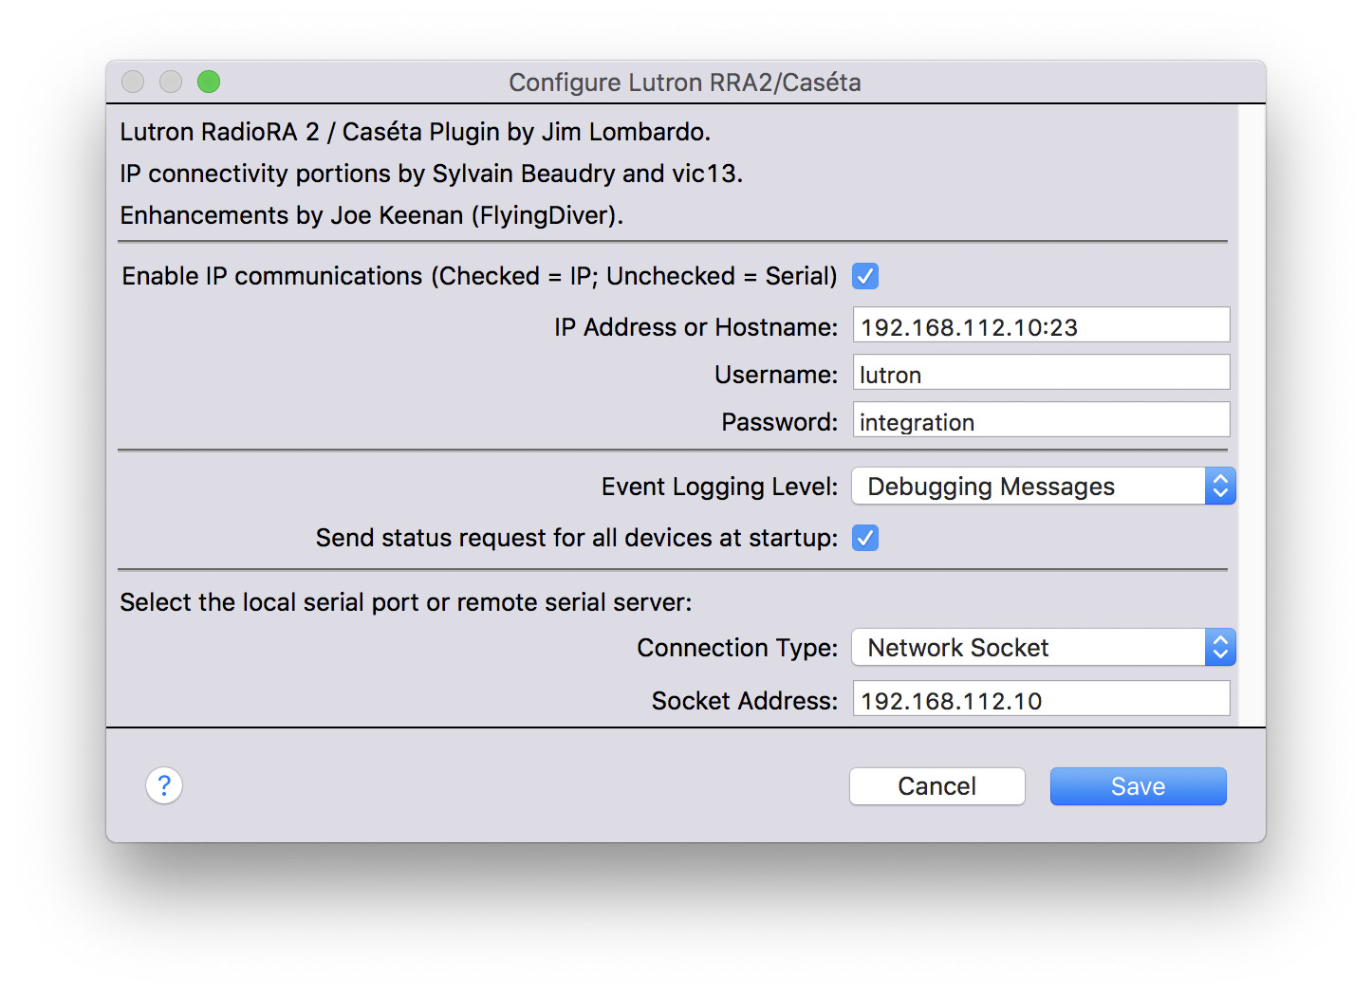Click the Socket Address text field
Image resolution: width=1372 pixels, height=994 pixels.
1041,701
